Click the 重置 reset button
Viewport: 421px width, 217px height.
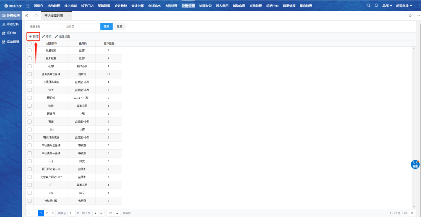click(x=120, y=26)
